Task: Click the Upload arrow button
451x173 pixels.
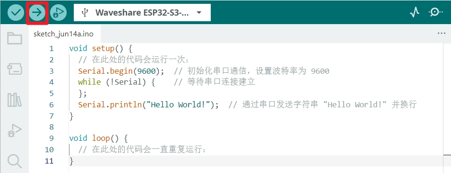Action: coord(37,12)
